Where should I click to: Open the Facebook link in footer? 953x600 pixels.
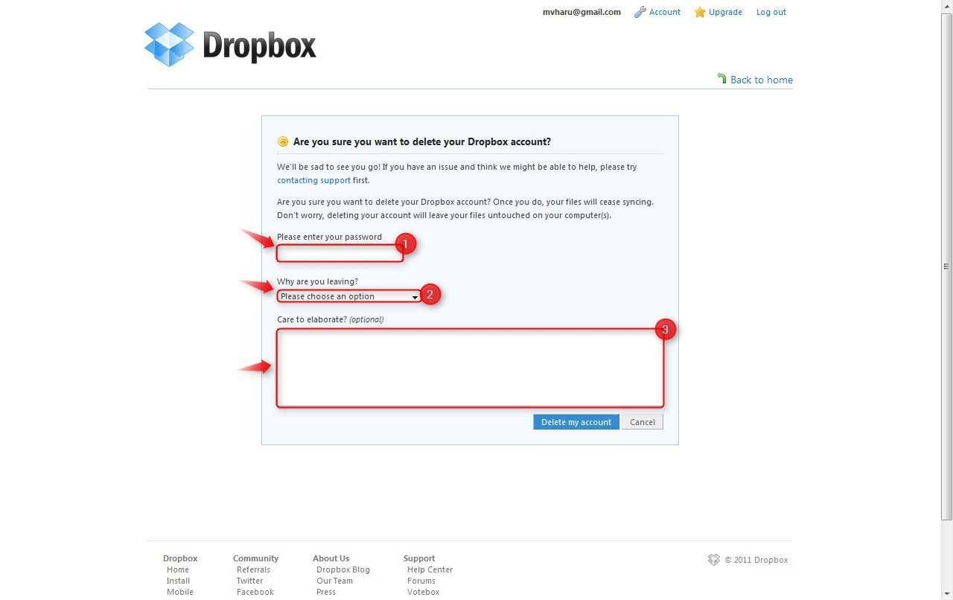(x=255, y=592)
